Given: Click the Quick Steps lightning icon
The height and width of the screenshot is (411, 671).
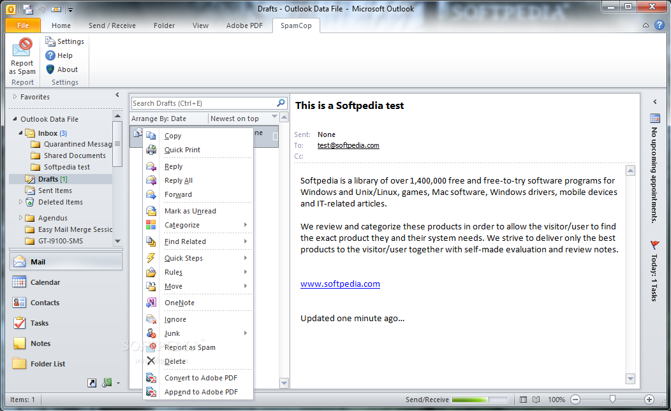Looking at the screenshot, I should click(x=151, y=258).
